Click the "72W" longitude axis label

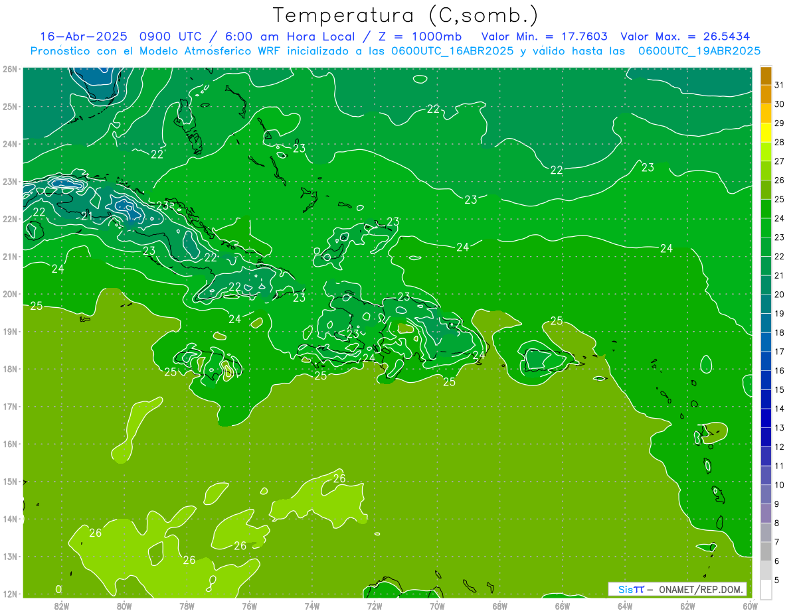pos(375,606)
